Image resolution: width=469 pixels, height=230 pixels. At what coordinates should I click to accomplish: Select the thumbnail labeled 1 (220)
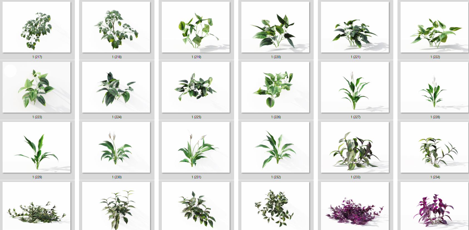click(x=275, y=27)
